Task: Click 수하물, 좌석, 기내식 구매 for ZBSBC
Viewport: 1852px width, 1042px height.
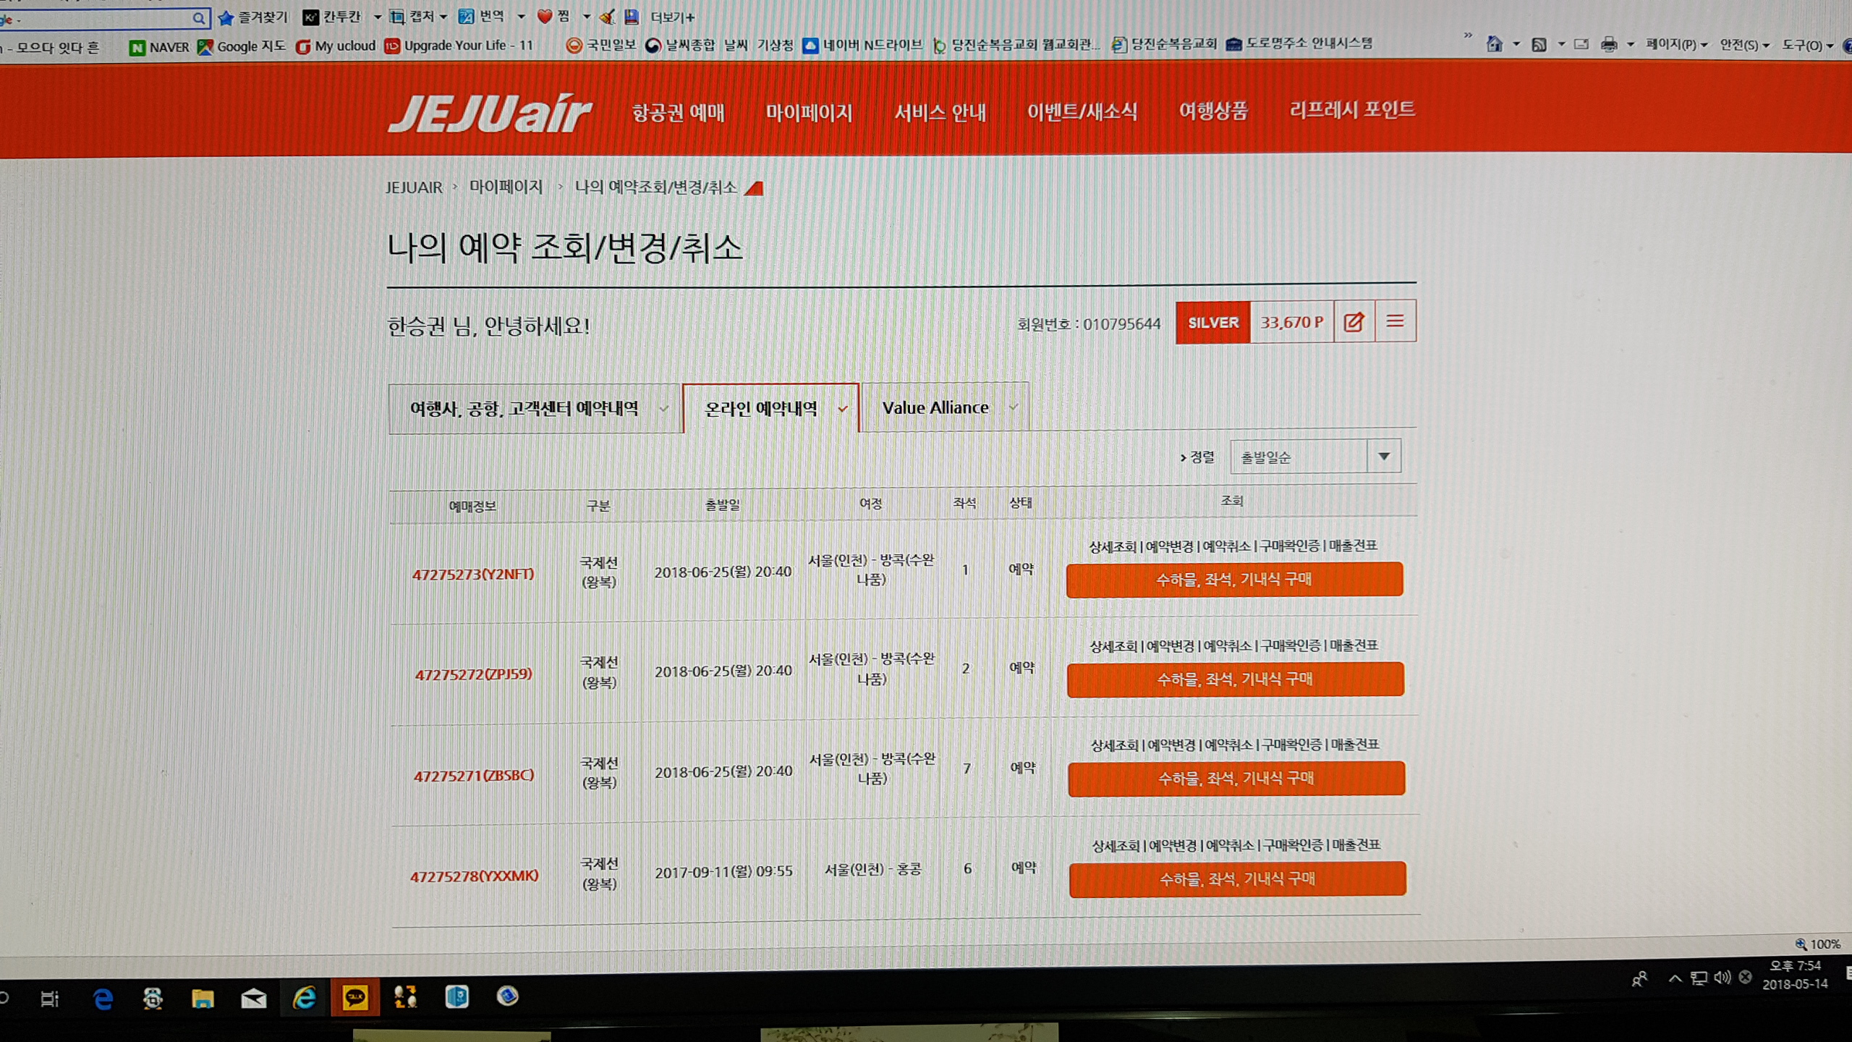Action: pyautogui.click(x=1236, y=779)
